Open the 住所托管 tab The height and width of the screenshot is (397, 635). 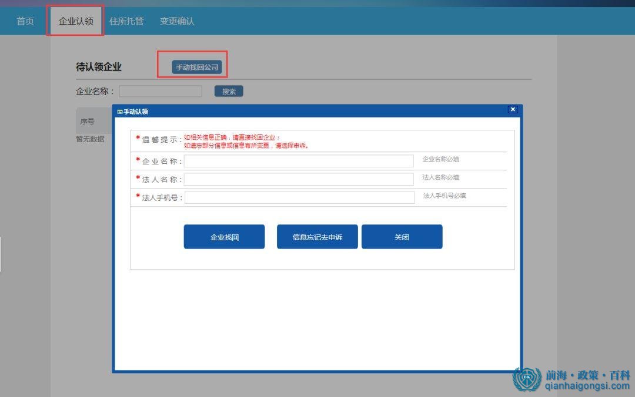(126, 19)
